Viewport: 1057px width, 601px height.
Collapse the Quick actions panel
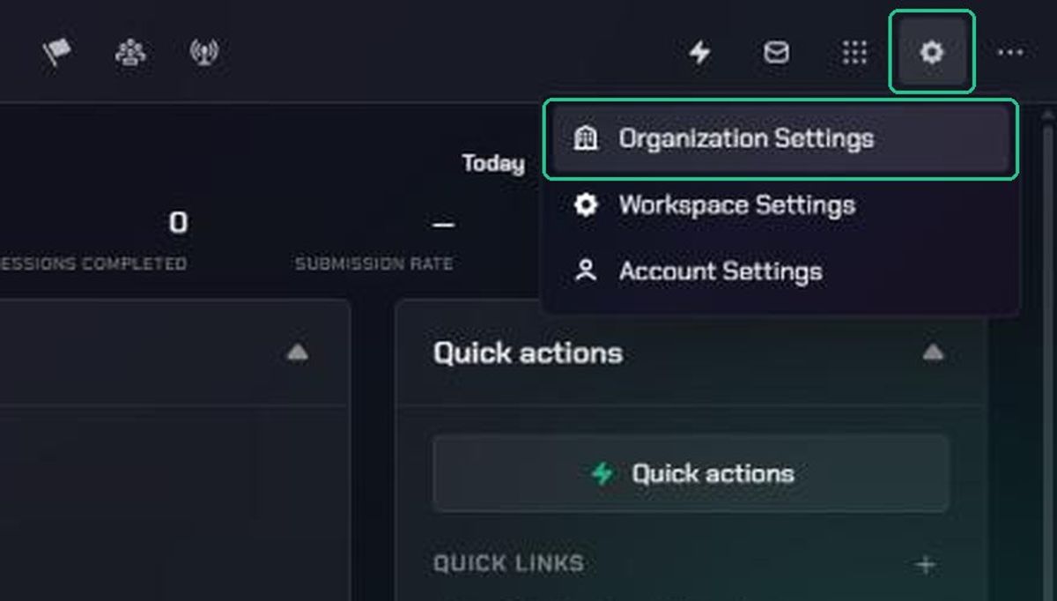(x=933, y=353)
